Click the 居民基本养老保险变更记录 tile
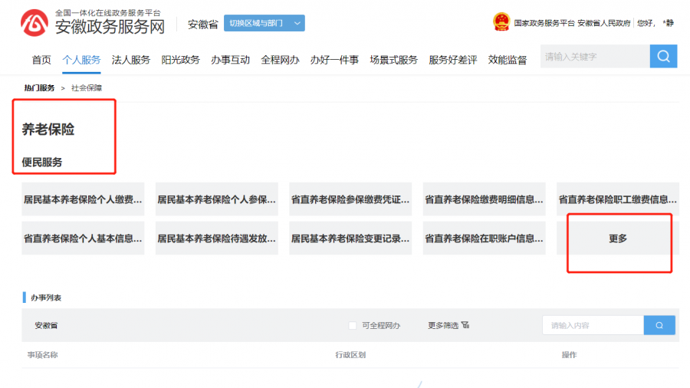Screen dimensions: 690x388 (x=350, y=238)
